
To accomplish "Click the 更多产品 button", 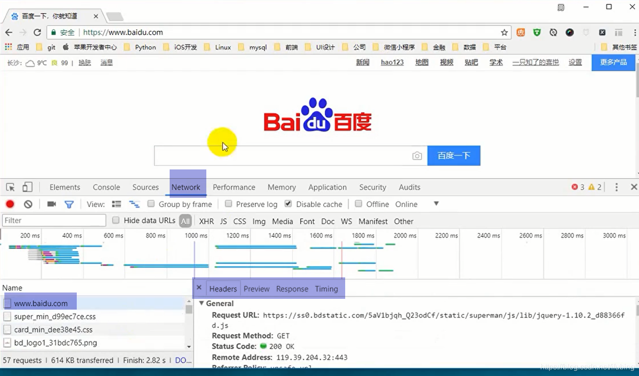I will click(x=613, y=63).
